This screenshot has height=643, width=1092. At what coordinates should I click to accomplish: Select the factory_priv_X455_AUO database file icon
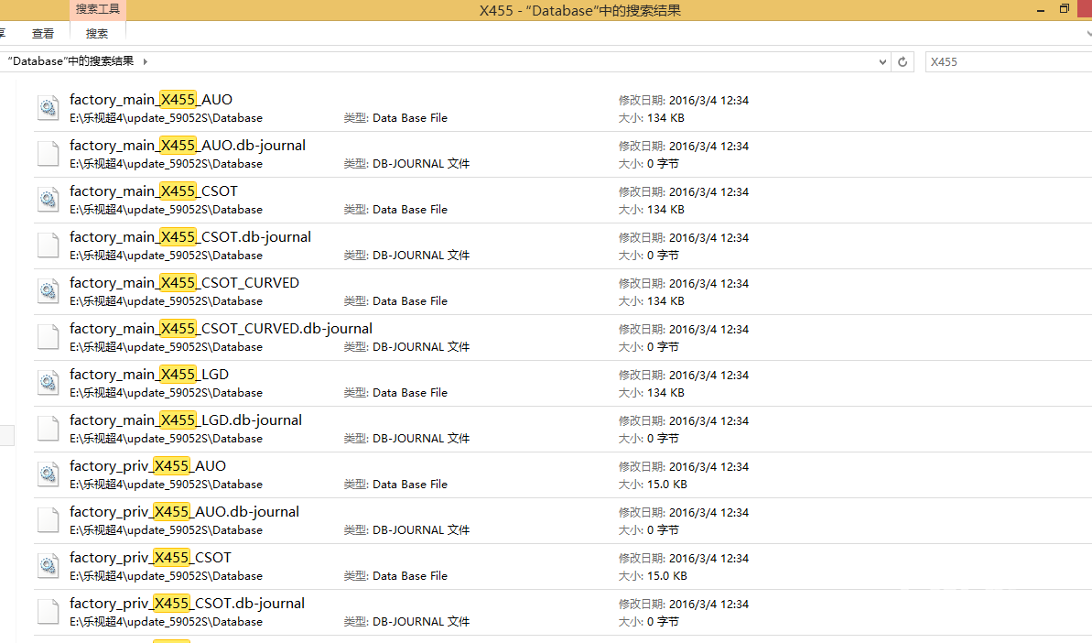[48, 474]
